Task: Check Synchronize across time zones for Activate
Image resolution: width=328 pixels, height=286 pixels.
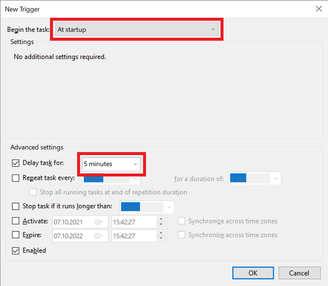Action: pos(181,221)
